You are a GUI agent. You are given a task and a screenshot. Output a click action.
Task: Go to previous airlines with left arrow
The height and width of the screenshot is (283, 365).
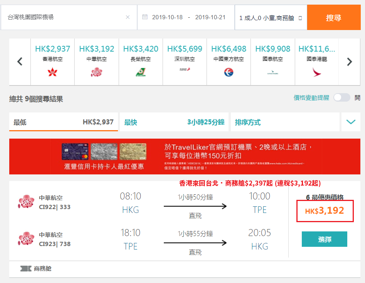click(x=20, y=62)
